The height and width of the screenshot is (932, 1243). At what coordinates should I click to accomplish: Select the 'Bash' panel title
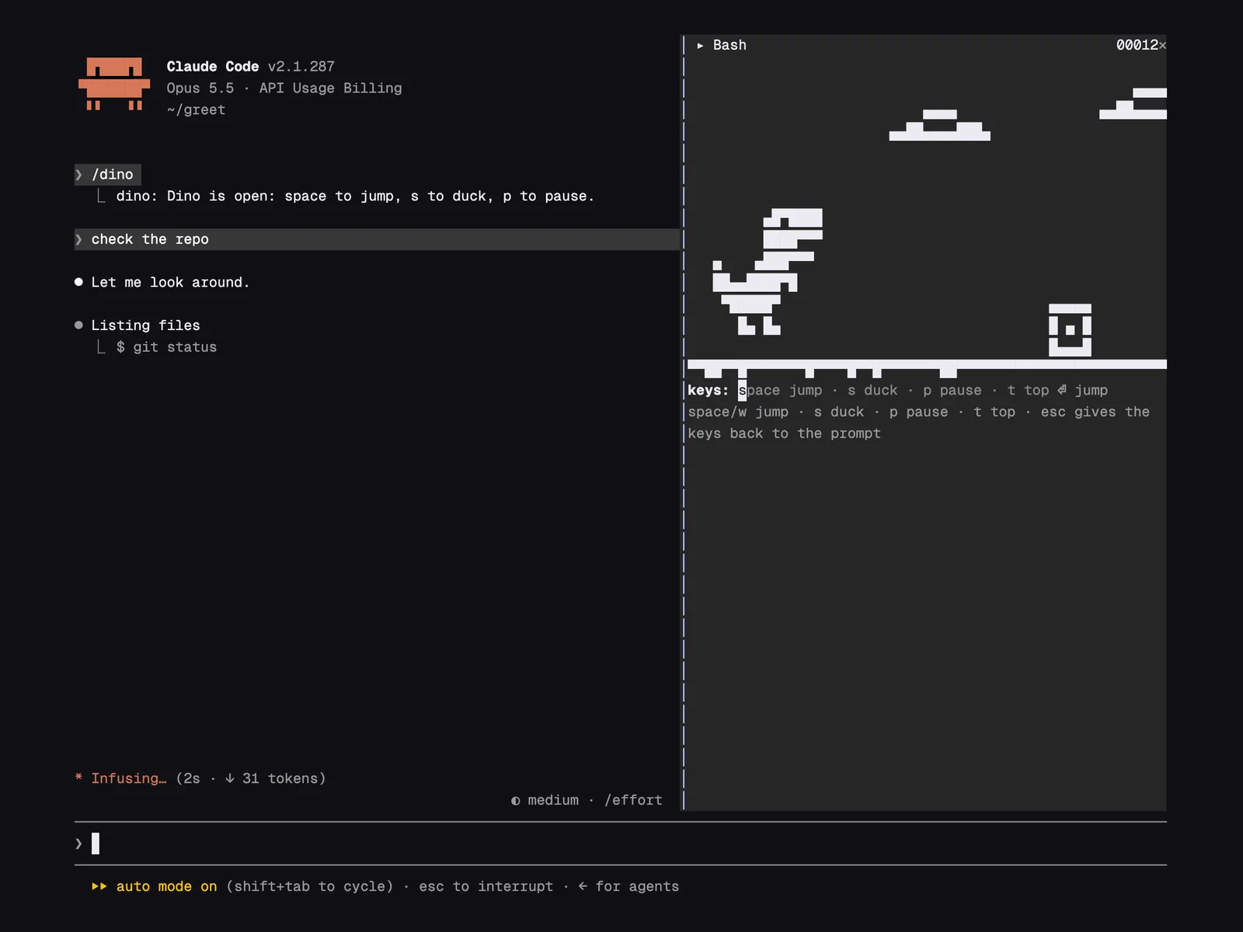coord(729,45)
